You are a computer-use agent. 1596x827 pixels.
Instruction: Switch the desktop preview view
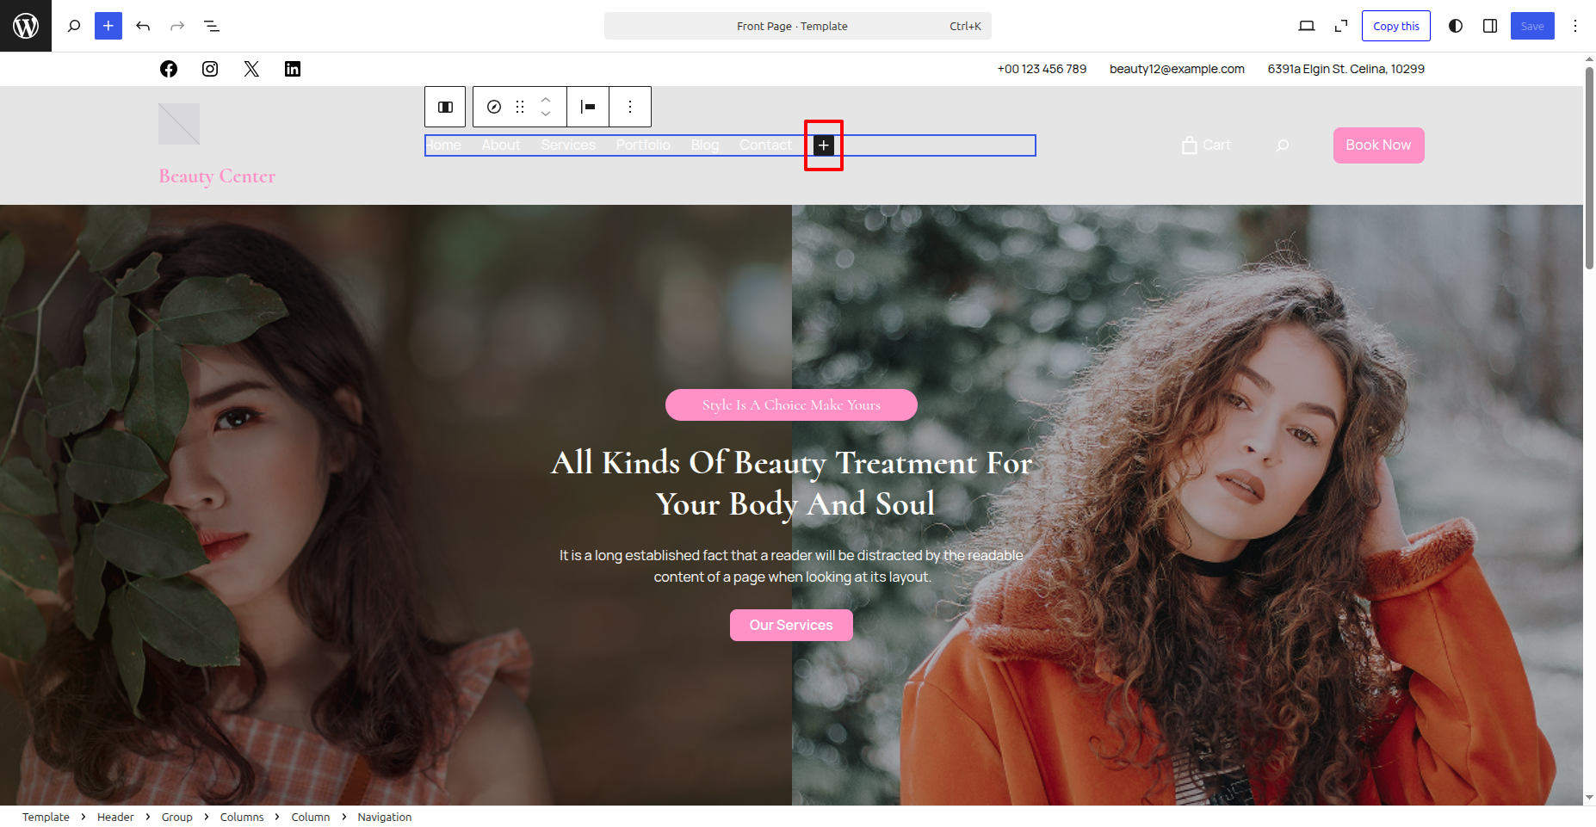[1306, 26]
